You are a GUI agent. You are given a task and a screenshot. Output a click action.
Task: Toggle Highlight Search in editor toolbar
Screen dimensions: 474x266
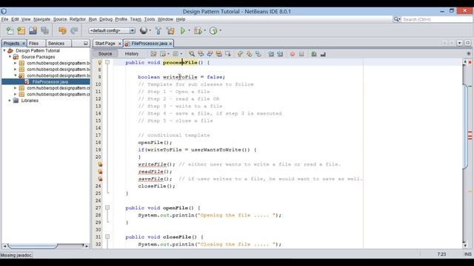coord(218,54)
